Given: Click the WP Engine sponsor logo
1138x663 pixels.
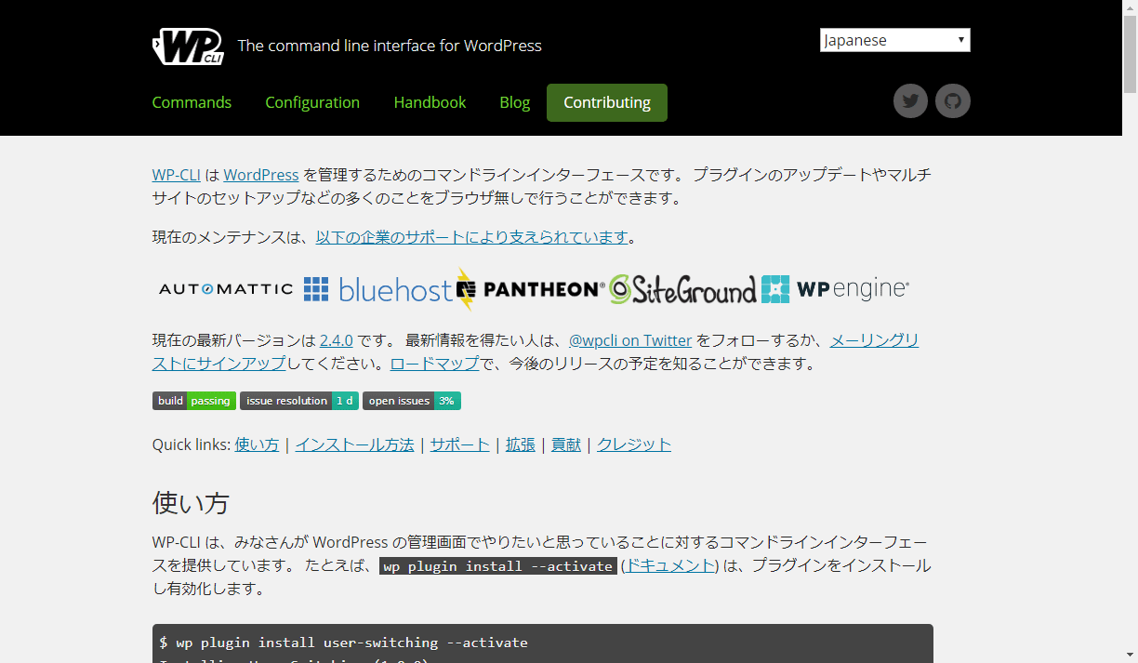Looking at the screenshot, I should click(835, 289).
